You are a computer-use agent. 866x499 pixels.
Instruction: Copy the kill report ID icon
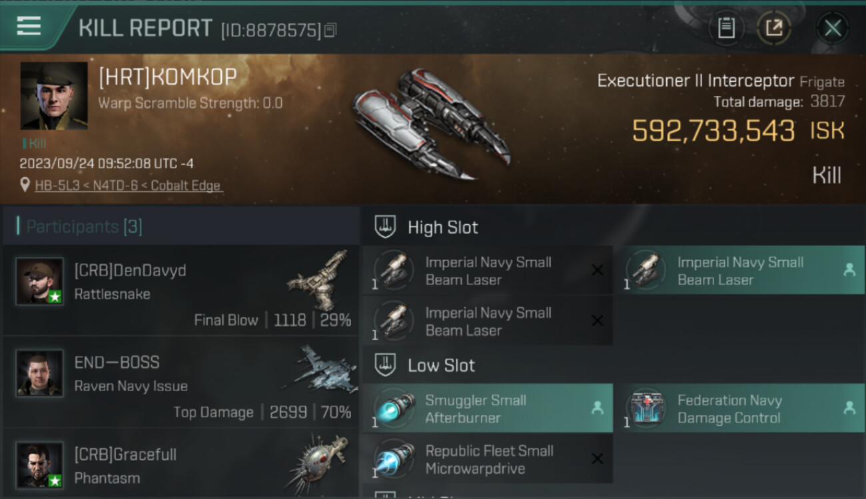(331, 30)
